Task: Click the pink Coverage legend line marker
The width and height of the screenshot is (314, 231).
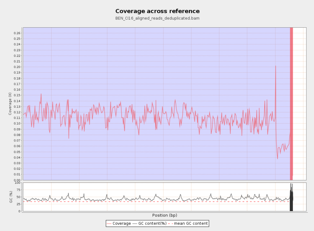Action: [x=109, y=223]
